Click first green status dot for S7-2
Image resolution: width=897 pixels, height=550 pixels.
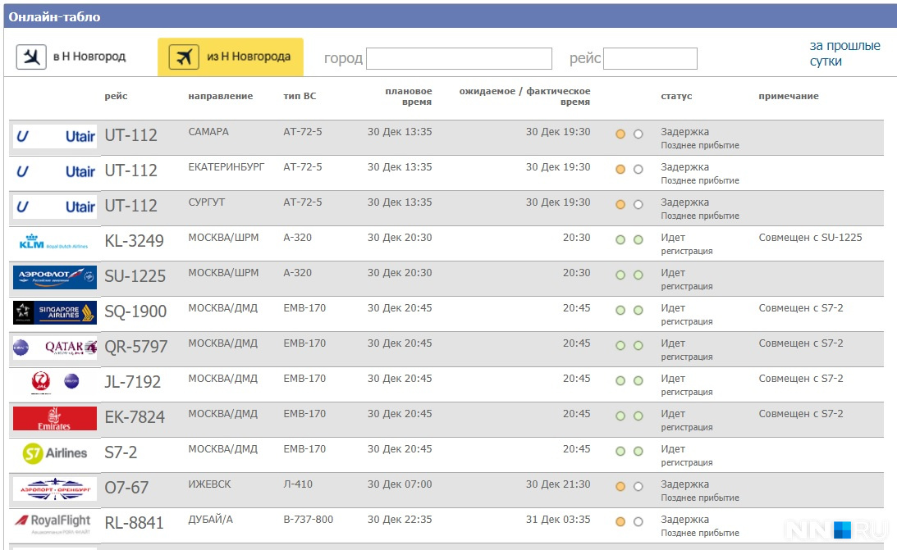pyautogui.click(x=620, y=452)
